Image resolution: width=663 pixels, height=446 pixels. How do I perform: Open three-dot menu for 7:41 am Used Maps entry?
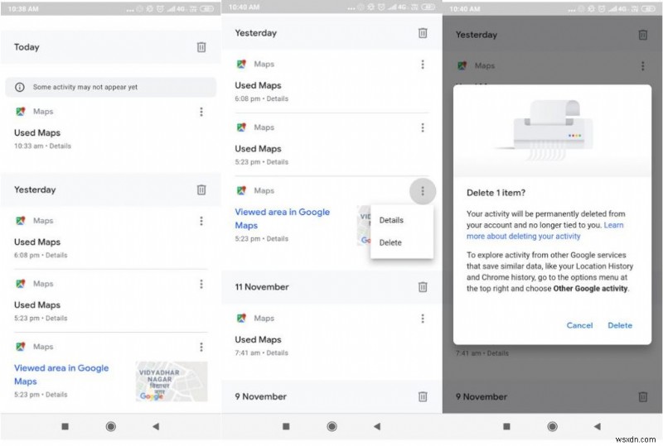[423, 319]
